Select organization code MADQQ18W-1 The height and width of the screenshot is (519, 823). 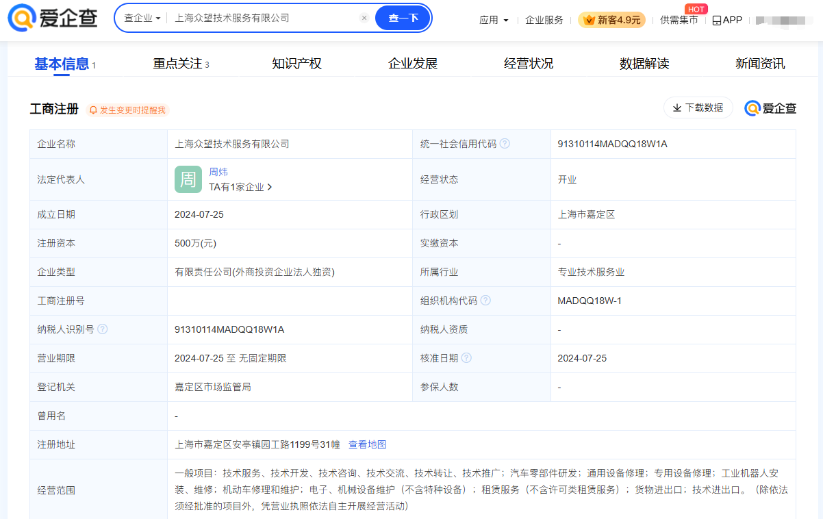(590, 301)
